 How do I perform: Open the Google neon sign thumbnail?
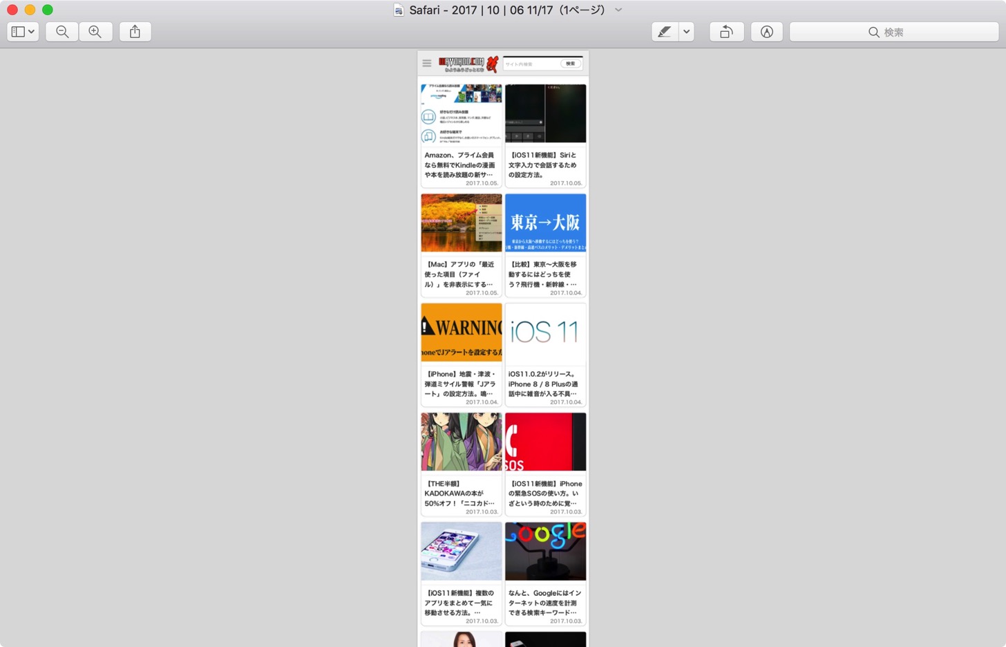pyautogui.click(x=545, y=551)
